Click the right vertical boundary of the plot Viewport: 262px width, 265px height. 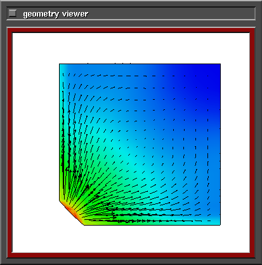(x=220, y=144)
